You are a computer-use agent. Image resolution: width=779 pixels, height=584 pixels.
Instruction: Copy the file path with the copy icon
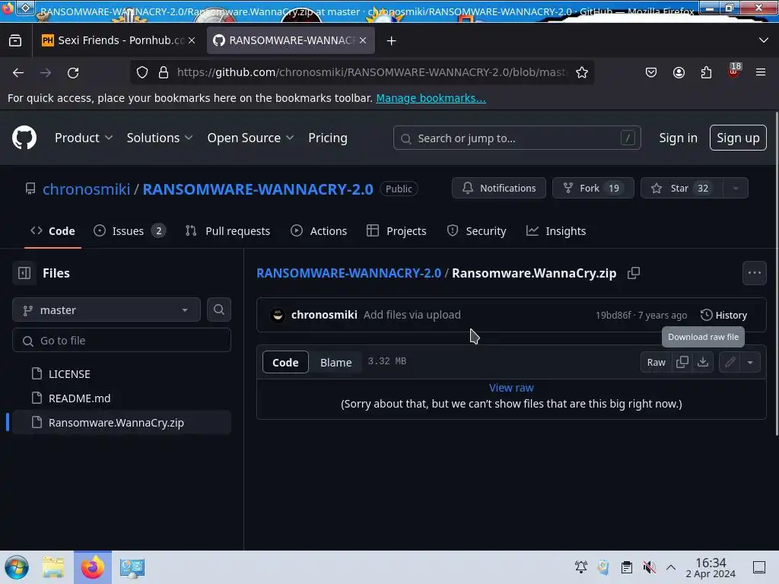pos(634,273)
